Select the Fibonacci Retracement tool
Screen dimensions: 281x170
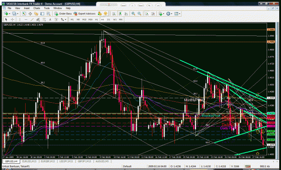point(44,19)
